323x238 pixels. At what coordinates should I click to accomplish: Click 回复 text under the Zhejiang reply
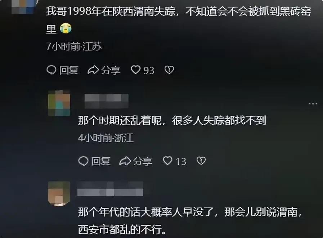(101, 161)
